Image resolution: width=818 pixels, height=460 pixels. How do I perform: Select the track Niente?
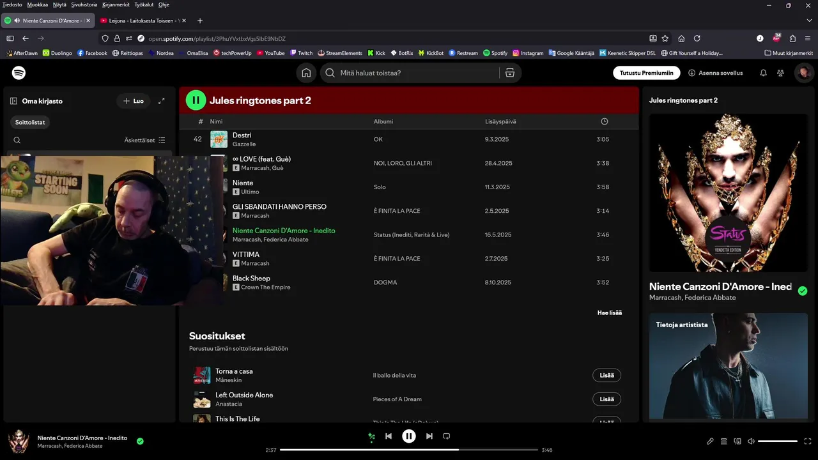243,183
